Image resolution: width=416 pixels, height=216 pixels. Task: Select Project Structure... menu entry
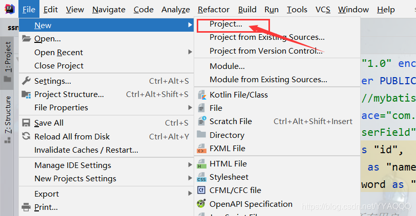pos(106,94)
